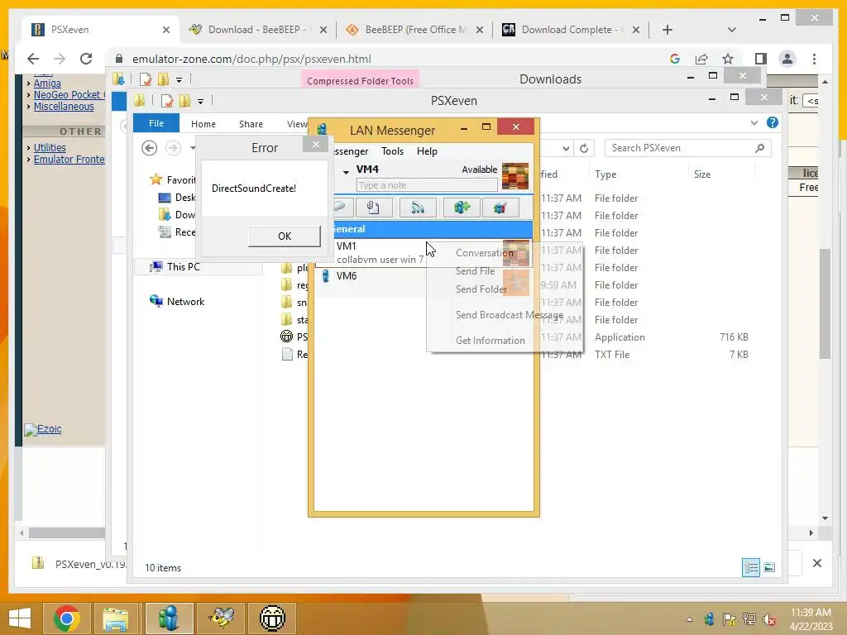Image resolution: width=847 pixels, height=635 pixels.
Task: Open the File tab in PSXeven explorer
Action: click(156, 124)
